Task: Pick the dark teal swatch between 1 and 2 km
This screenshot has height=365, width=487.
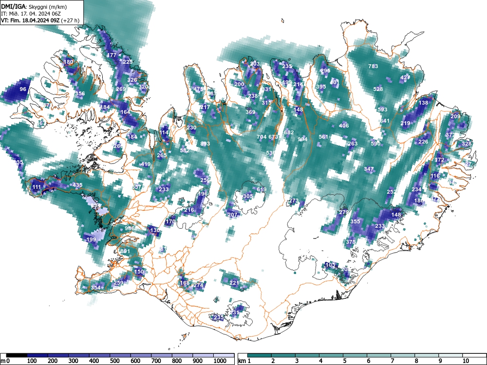Action: coord(260,355)
